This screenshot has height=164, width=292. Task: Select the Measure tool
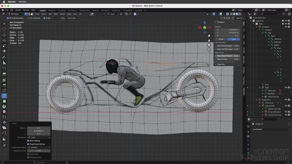point(4,62)
